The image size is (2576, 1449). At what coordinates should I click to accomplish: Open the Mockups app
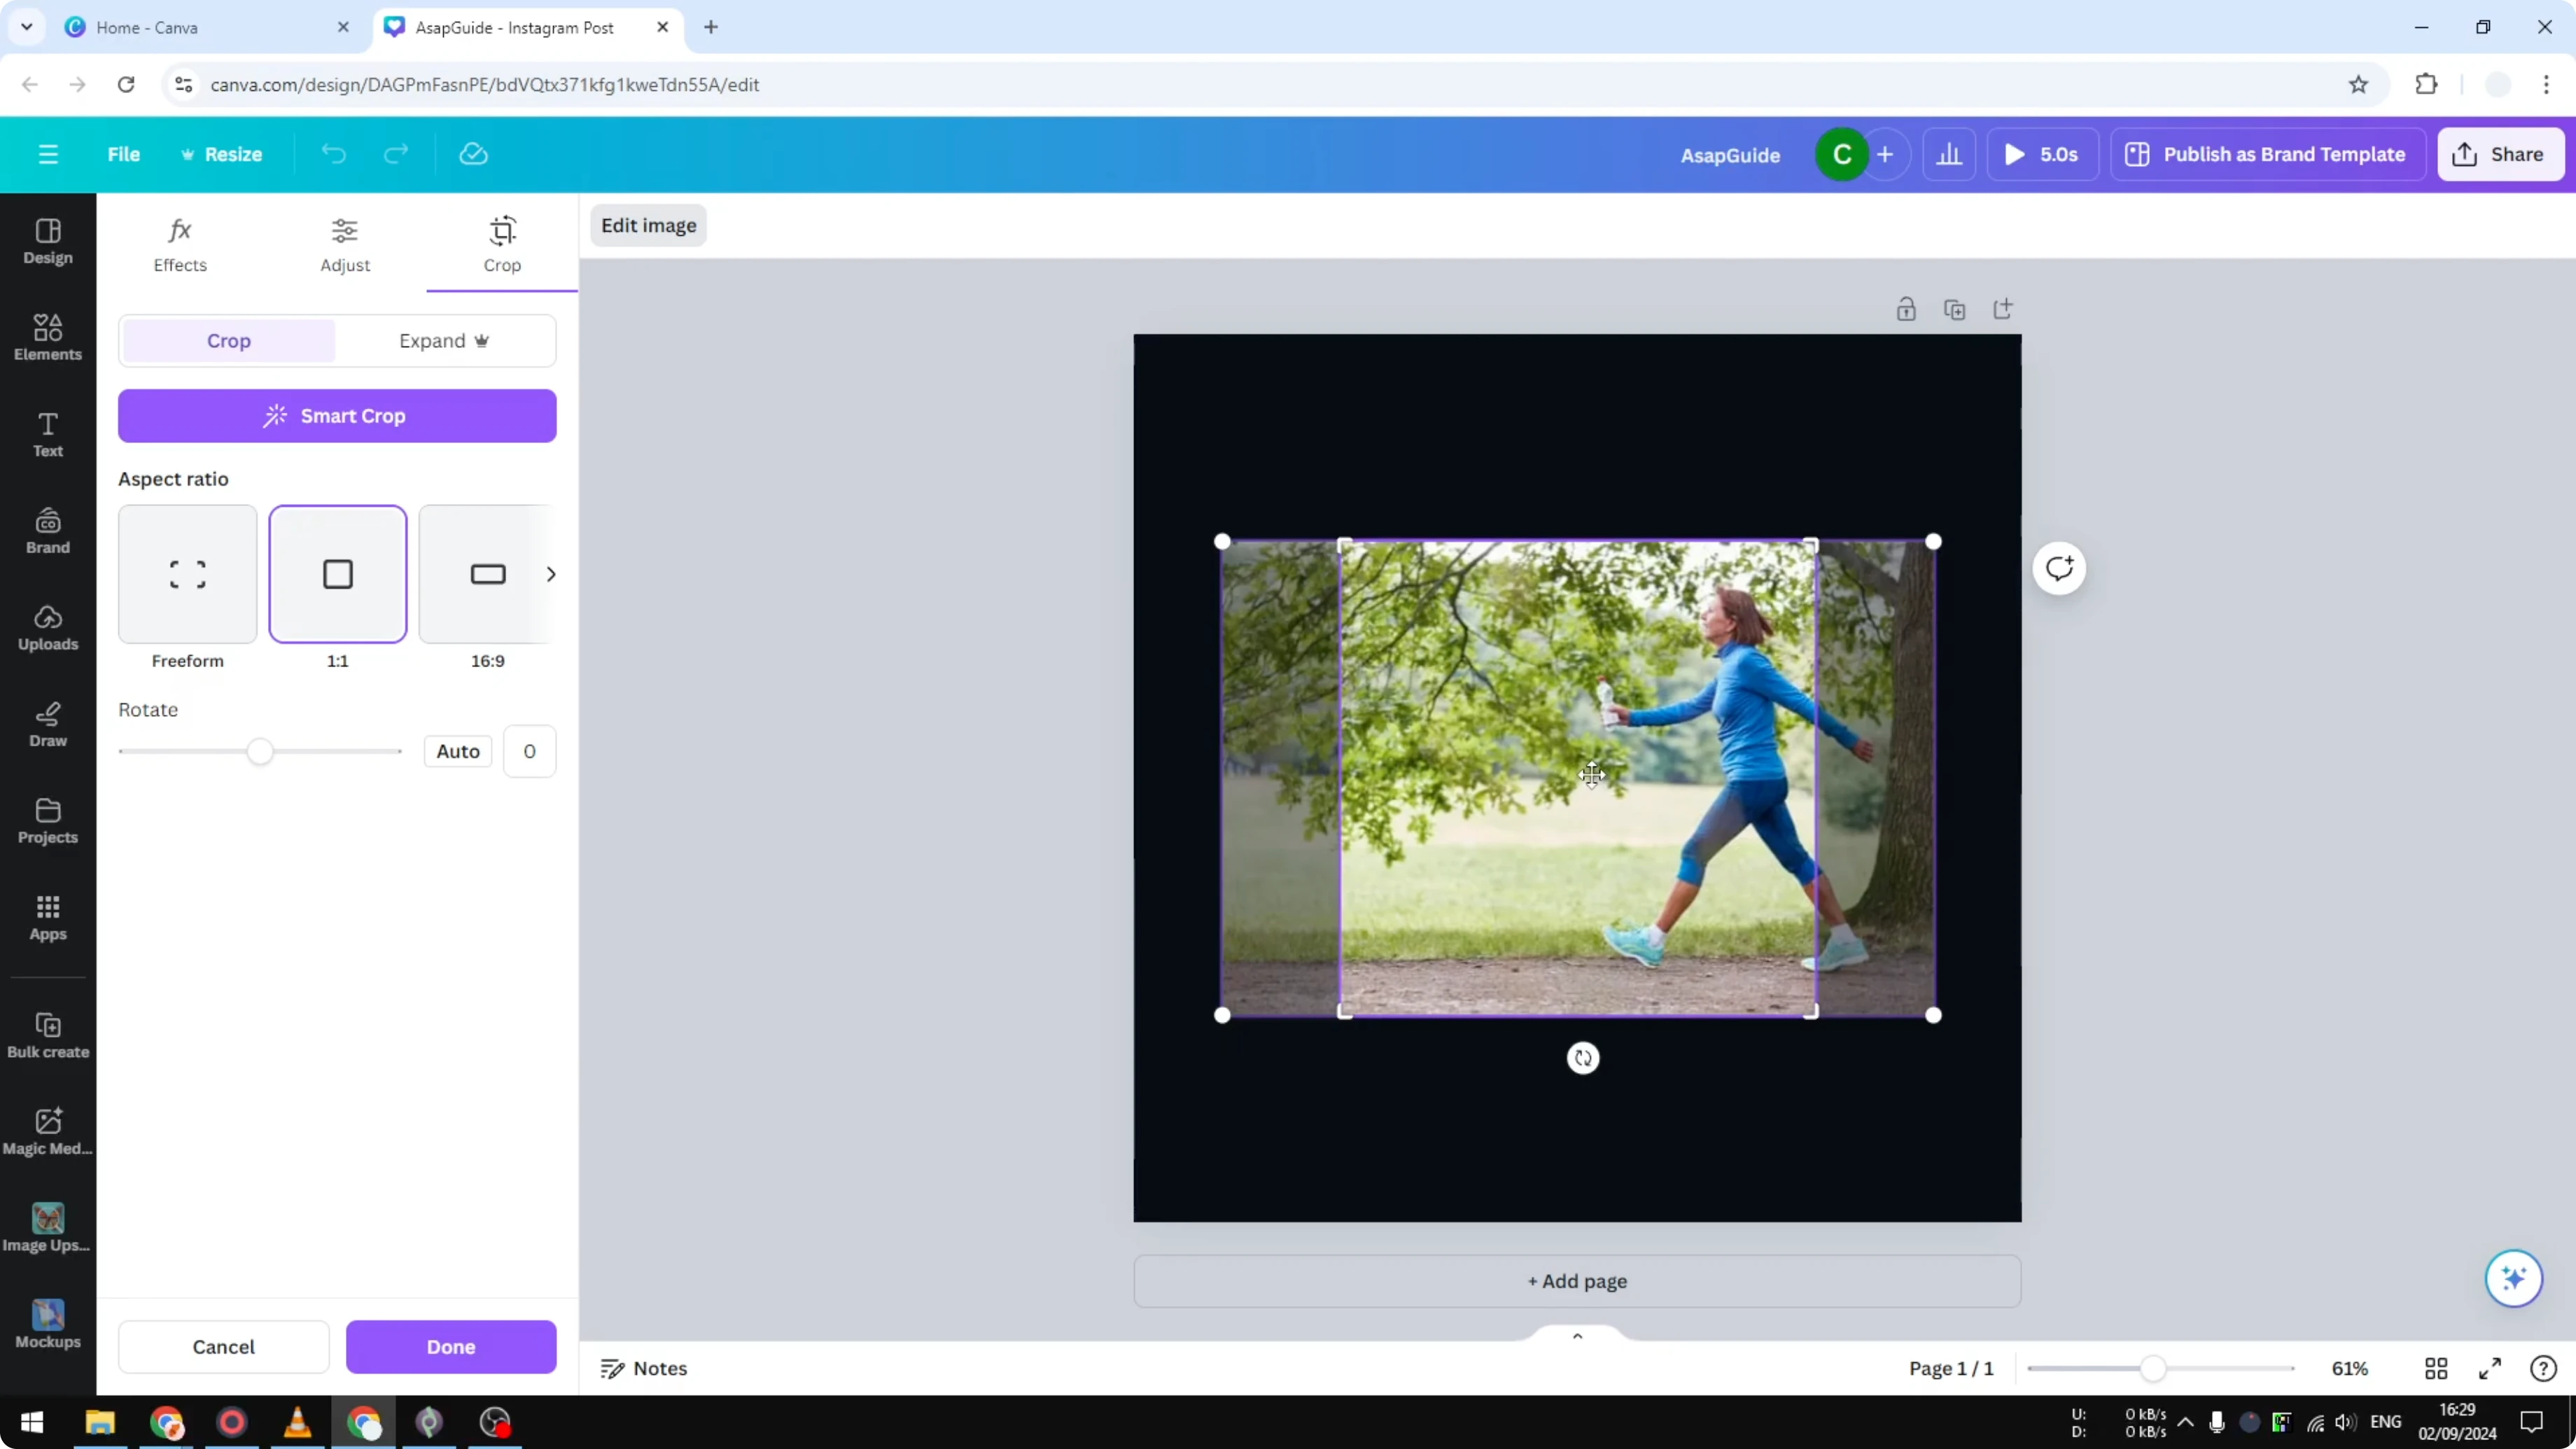(x=48, y=1326)
